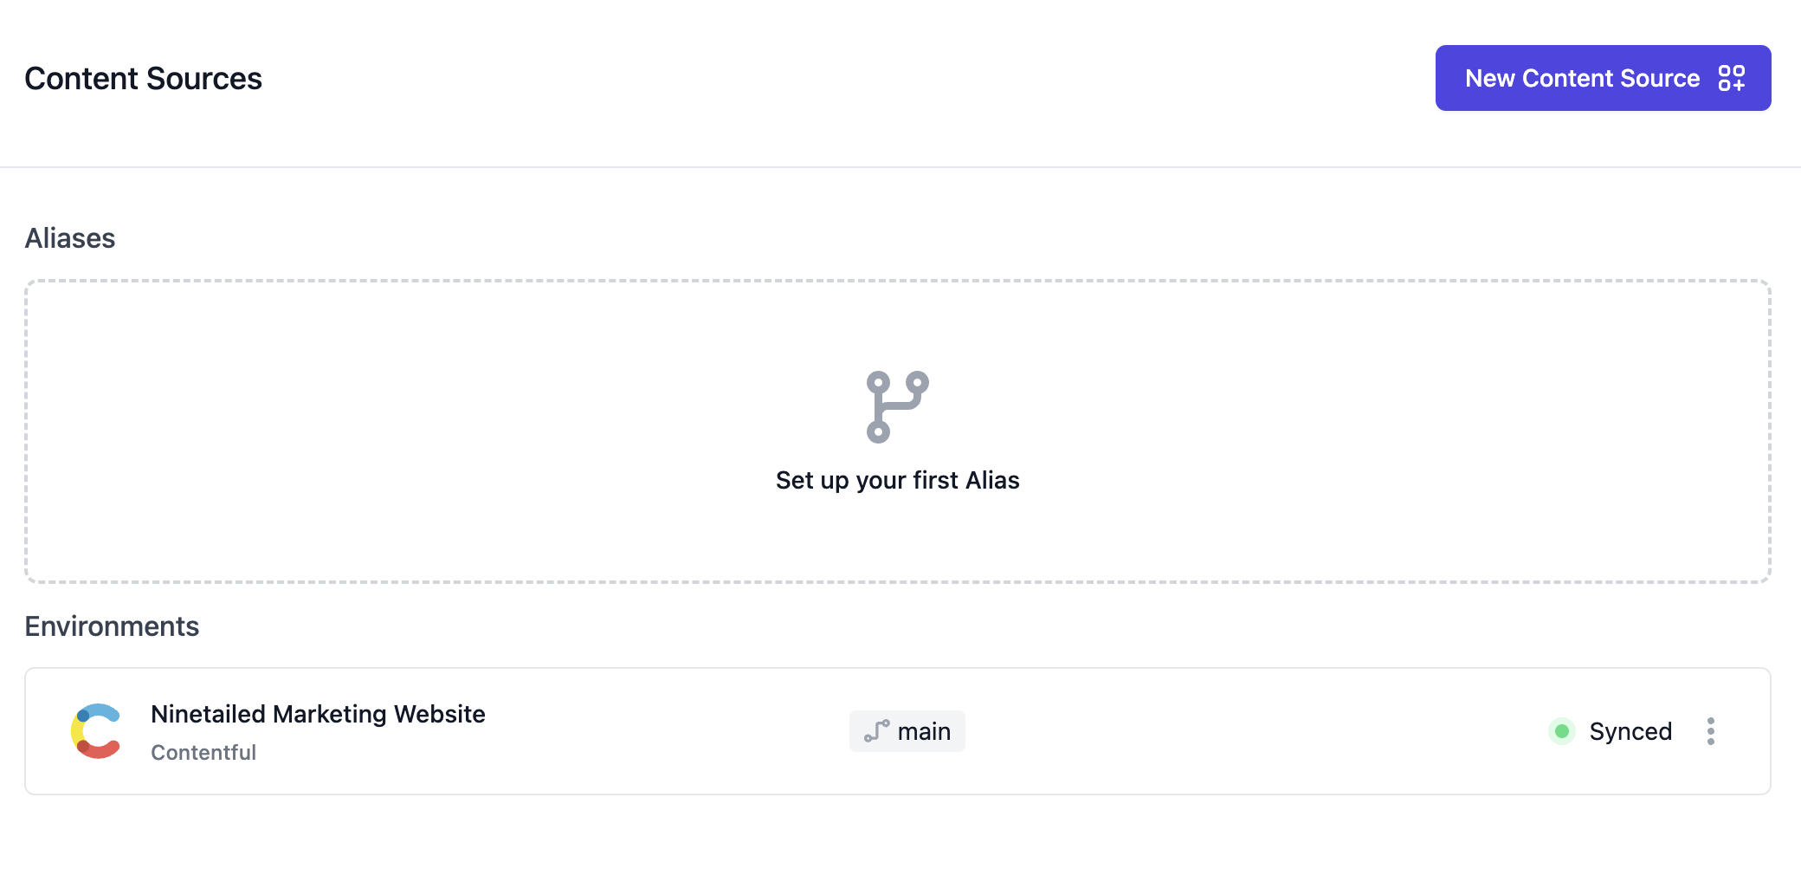Screen dimensions: 1801x875
Task: Click the grid-plus icon on New Content Source
Action: pos(1731,78)
